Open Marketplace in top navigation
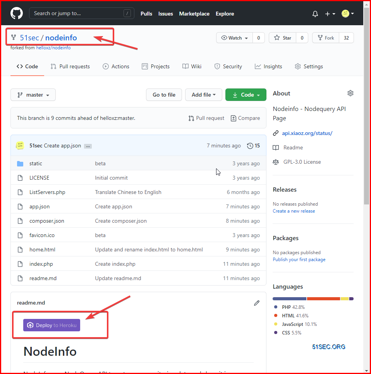 pos(194,14)
